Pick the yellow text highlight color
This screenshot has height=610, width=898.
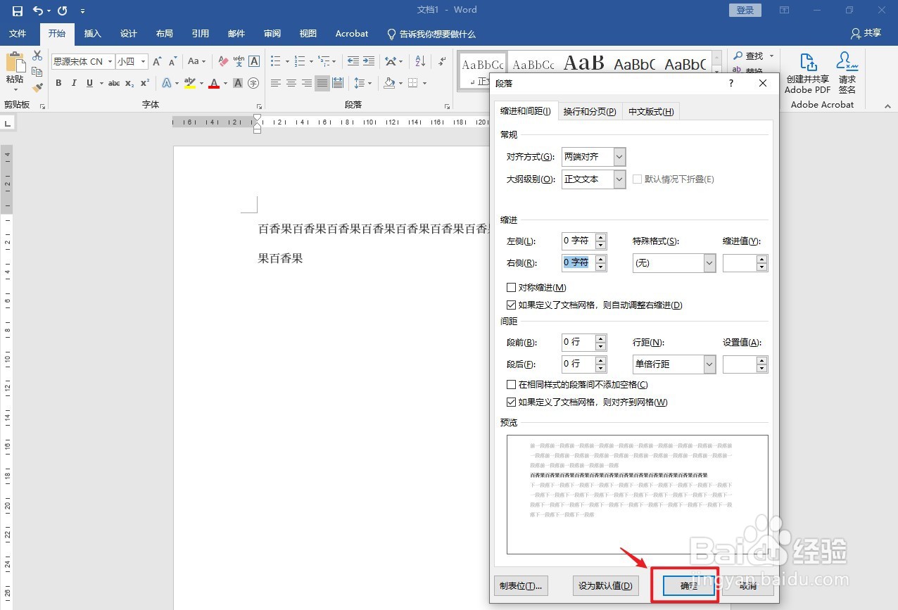[x=189, y=83]
